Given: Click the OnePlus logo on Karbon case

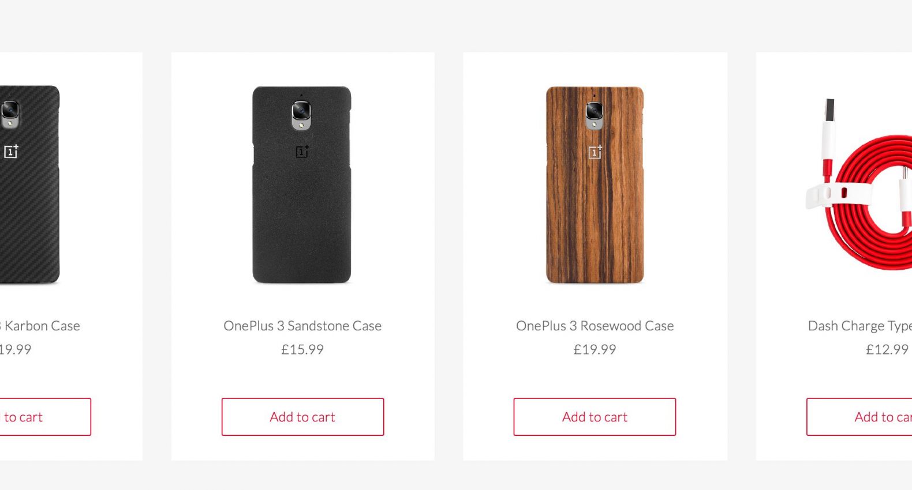Looking at the screenshot, I should click(x=11, y=152).
